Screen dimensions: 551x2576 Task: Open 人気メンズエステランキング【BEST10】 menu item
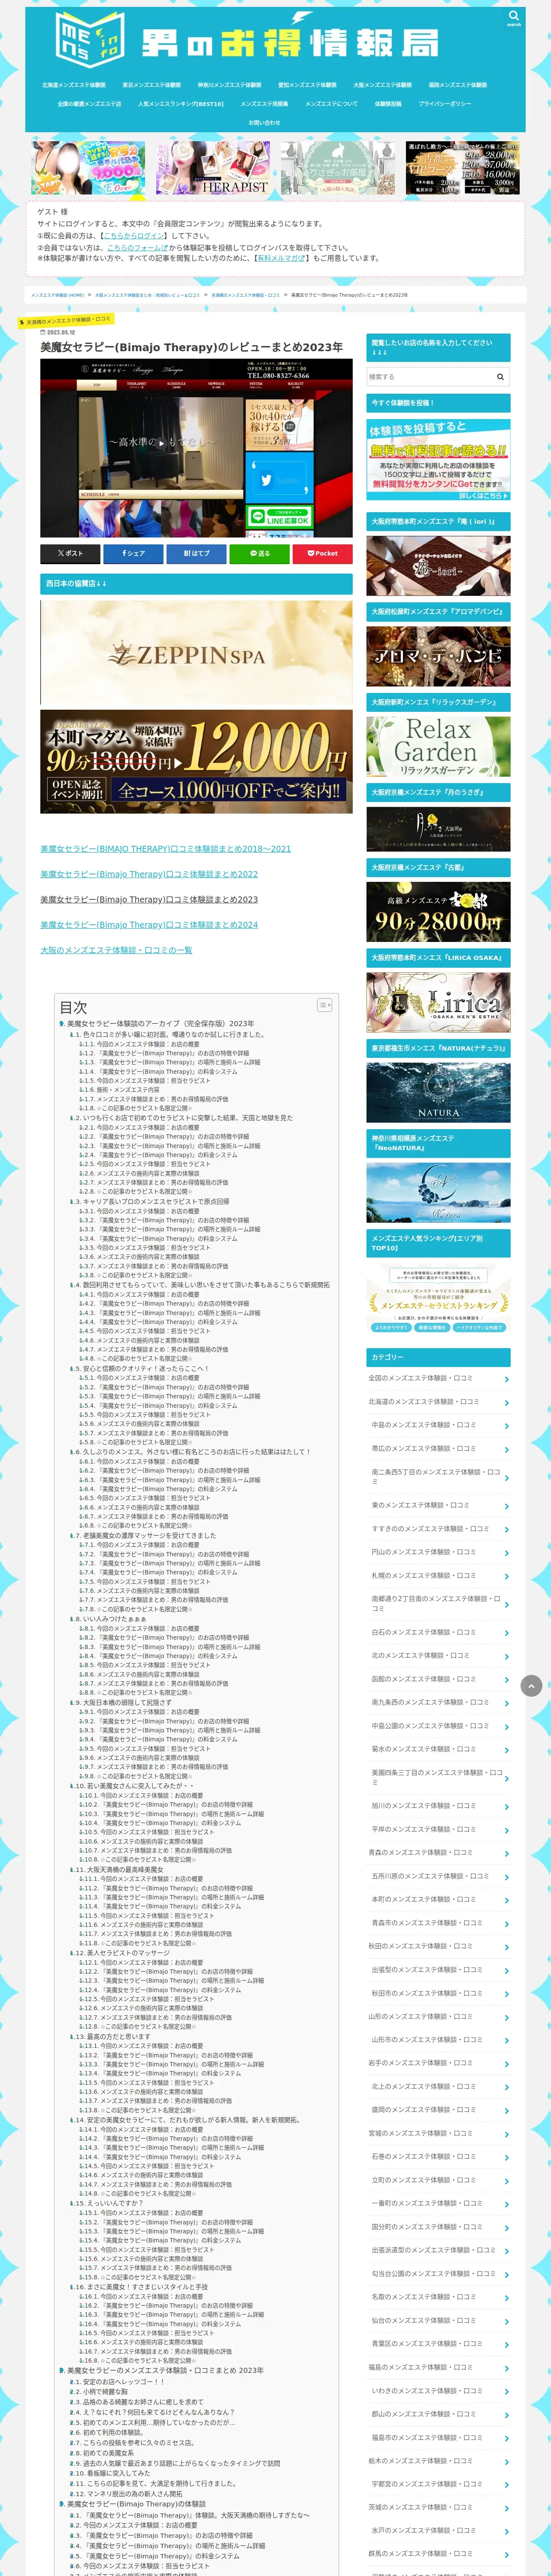click(181, 104)
